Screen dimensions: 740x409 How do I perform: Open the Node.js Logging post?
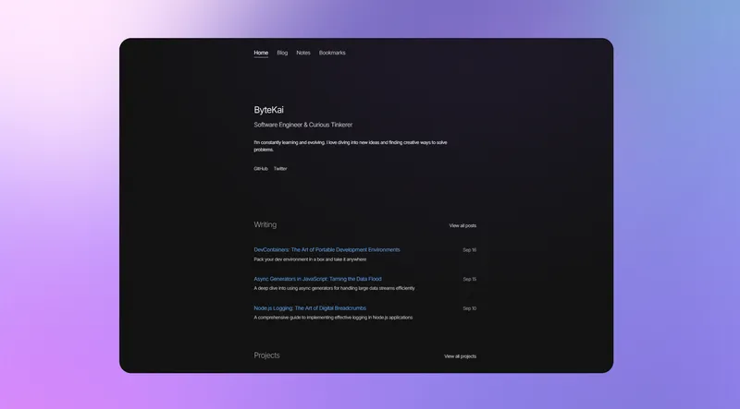pos(310,307)
